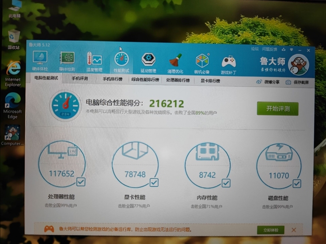The height and width of the screenshot is (244, 326).
Task: Click the 处理器性能 CPU circle icon
Action: [62, 164]
